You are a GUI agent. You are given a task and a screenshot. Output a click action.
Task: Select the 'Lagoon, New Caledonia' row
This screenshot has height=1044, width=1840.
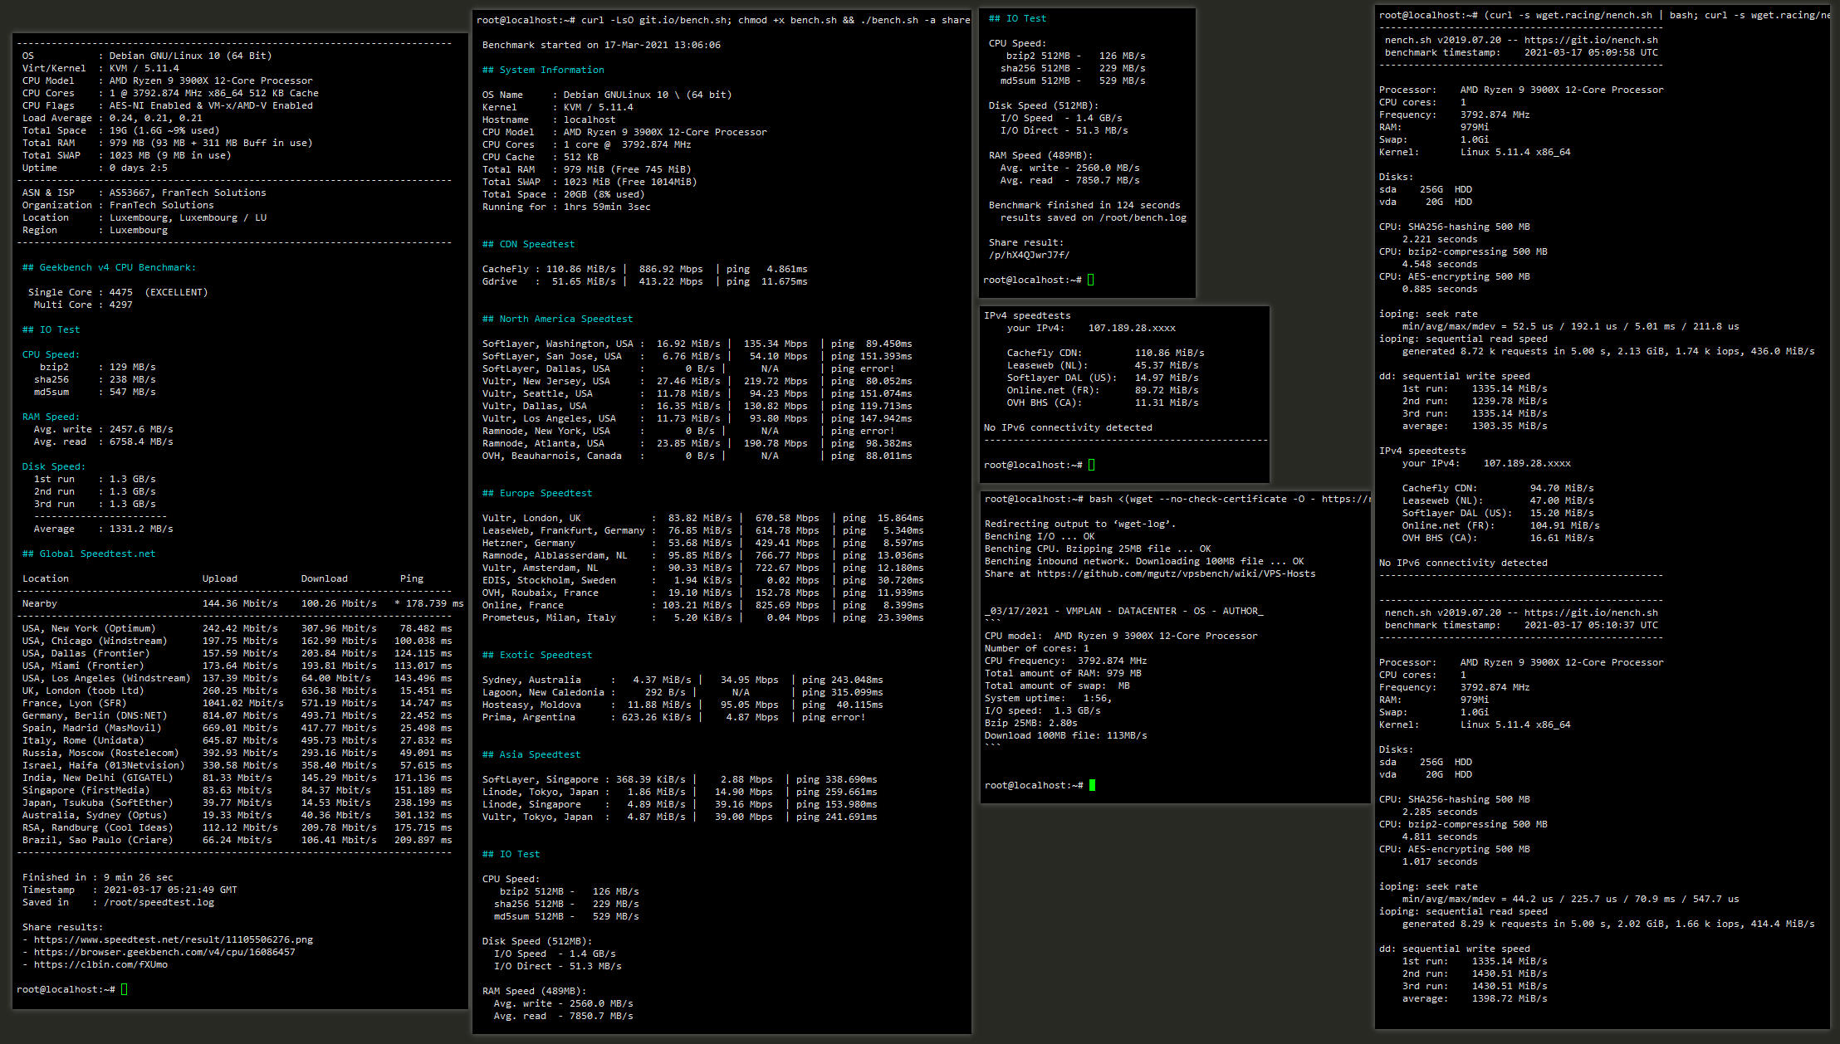(x=683, y=692)
